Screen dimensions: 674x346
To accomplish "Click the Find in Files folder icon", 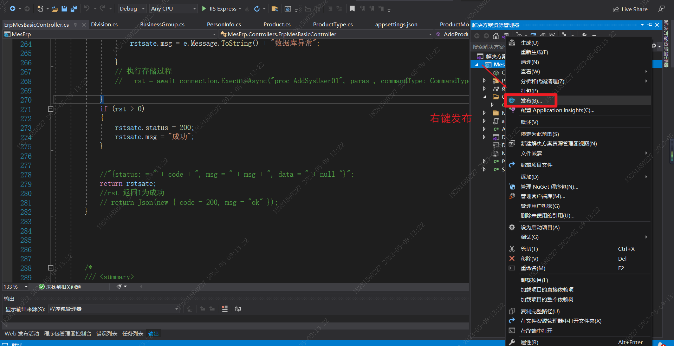I will click(275, 9).
